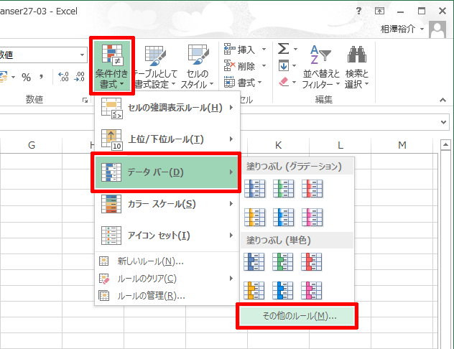Open Sort & Filter (並べ替えとフィルター)
Viewport: 454px width, 349px height.
pos(321,67)
